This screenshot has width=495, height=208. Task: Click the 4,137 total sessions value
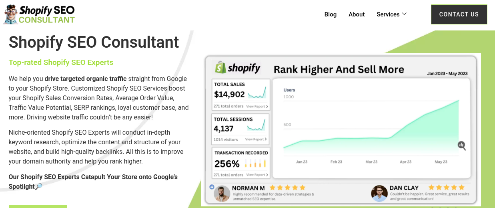223,129
